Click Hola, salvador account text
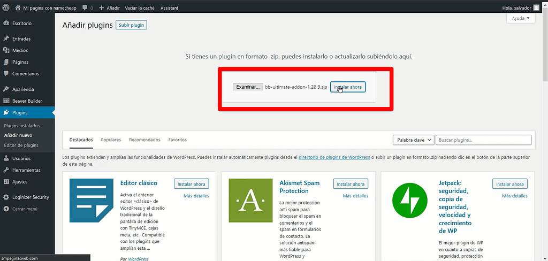 516,7
